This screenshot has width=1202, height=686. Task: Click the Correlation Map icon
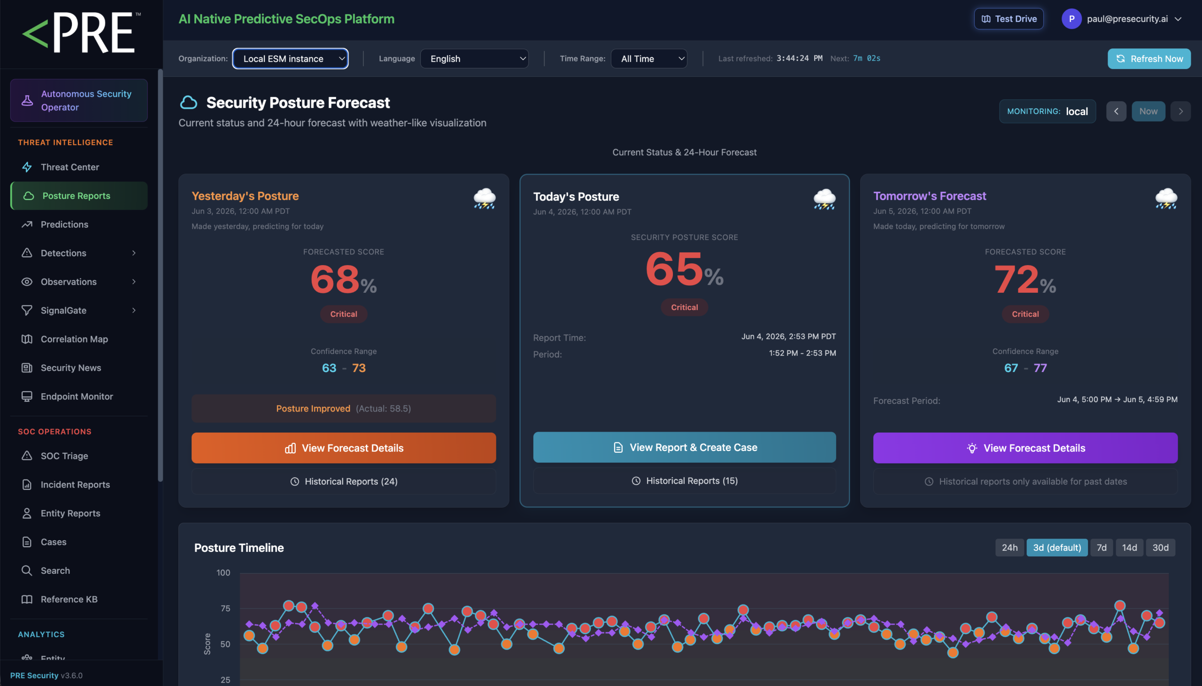tap(27, 339)
